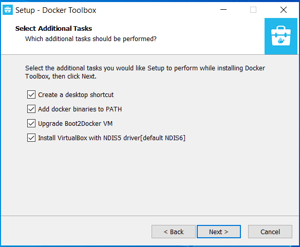Cancel the Docker Toolbox setup
The width and height of the screenshot is (300, 247).
(x=270, y=232)
